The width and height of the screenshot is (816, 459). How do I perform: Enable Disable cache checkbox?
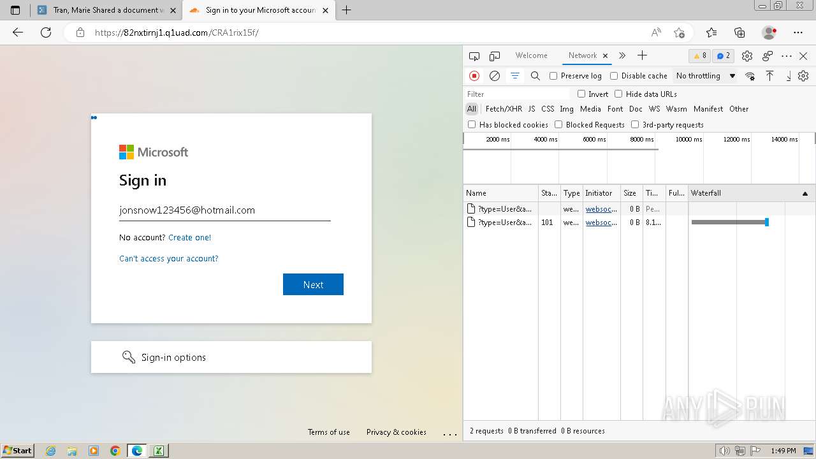[x=614, y=76]
